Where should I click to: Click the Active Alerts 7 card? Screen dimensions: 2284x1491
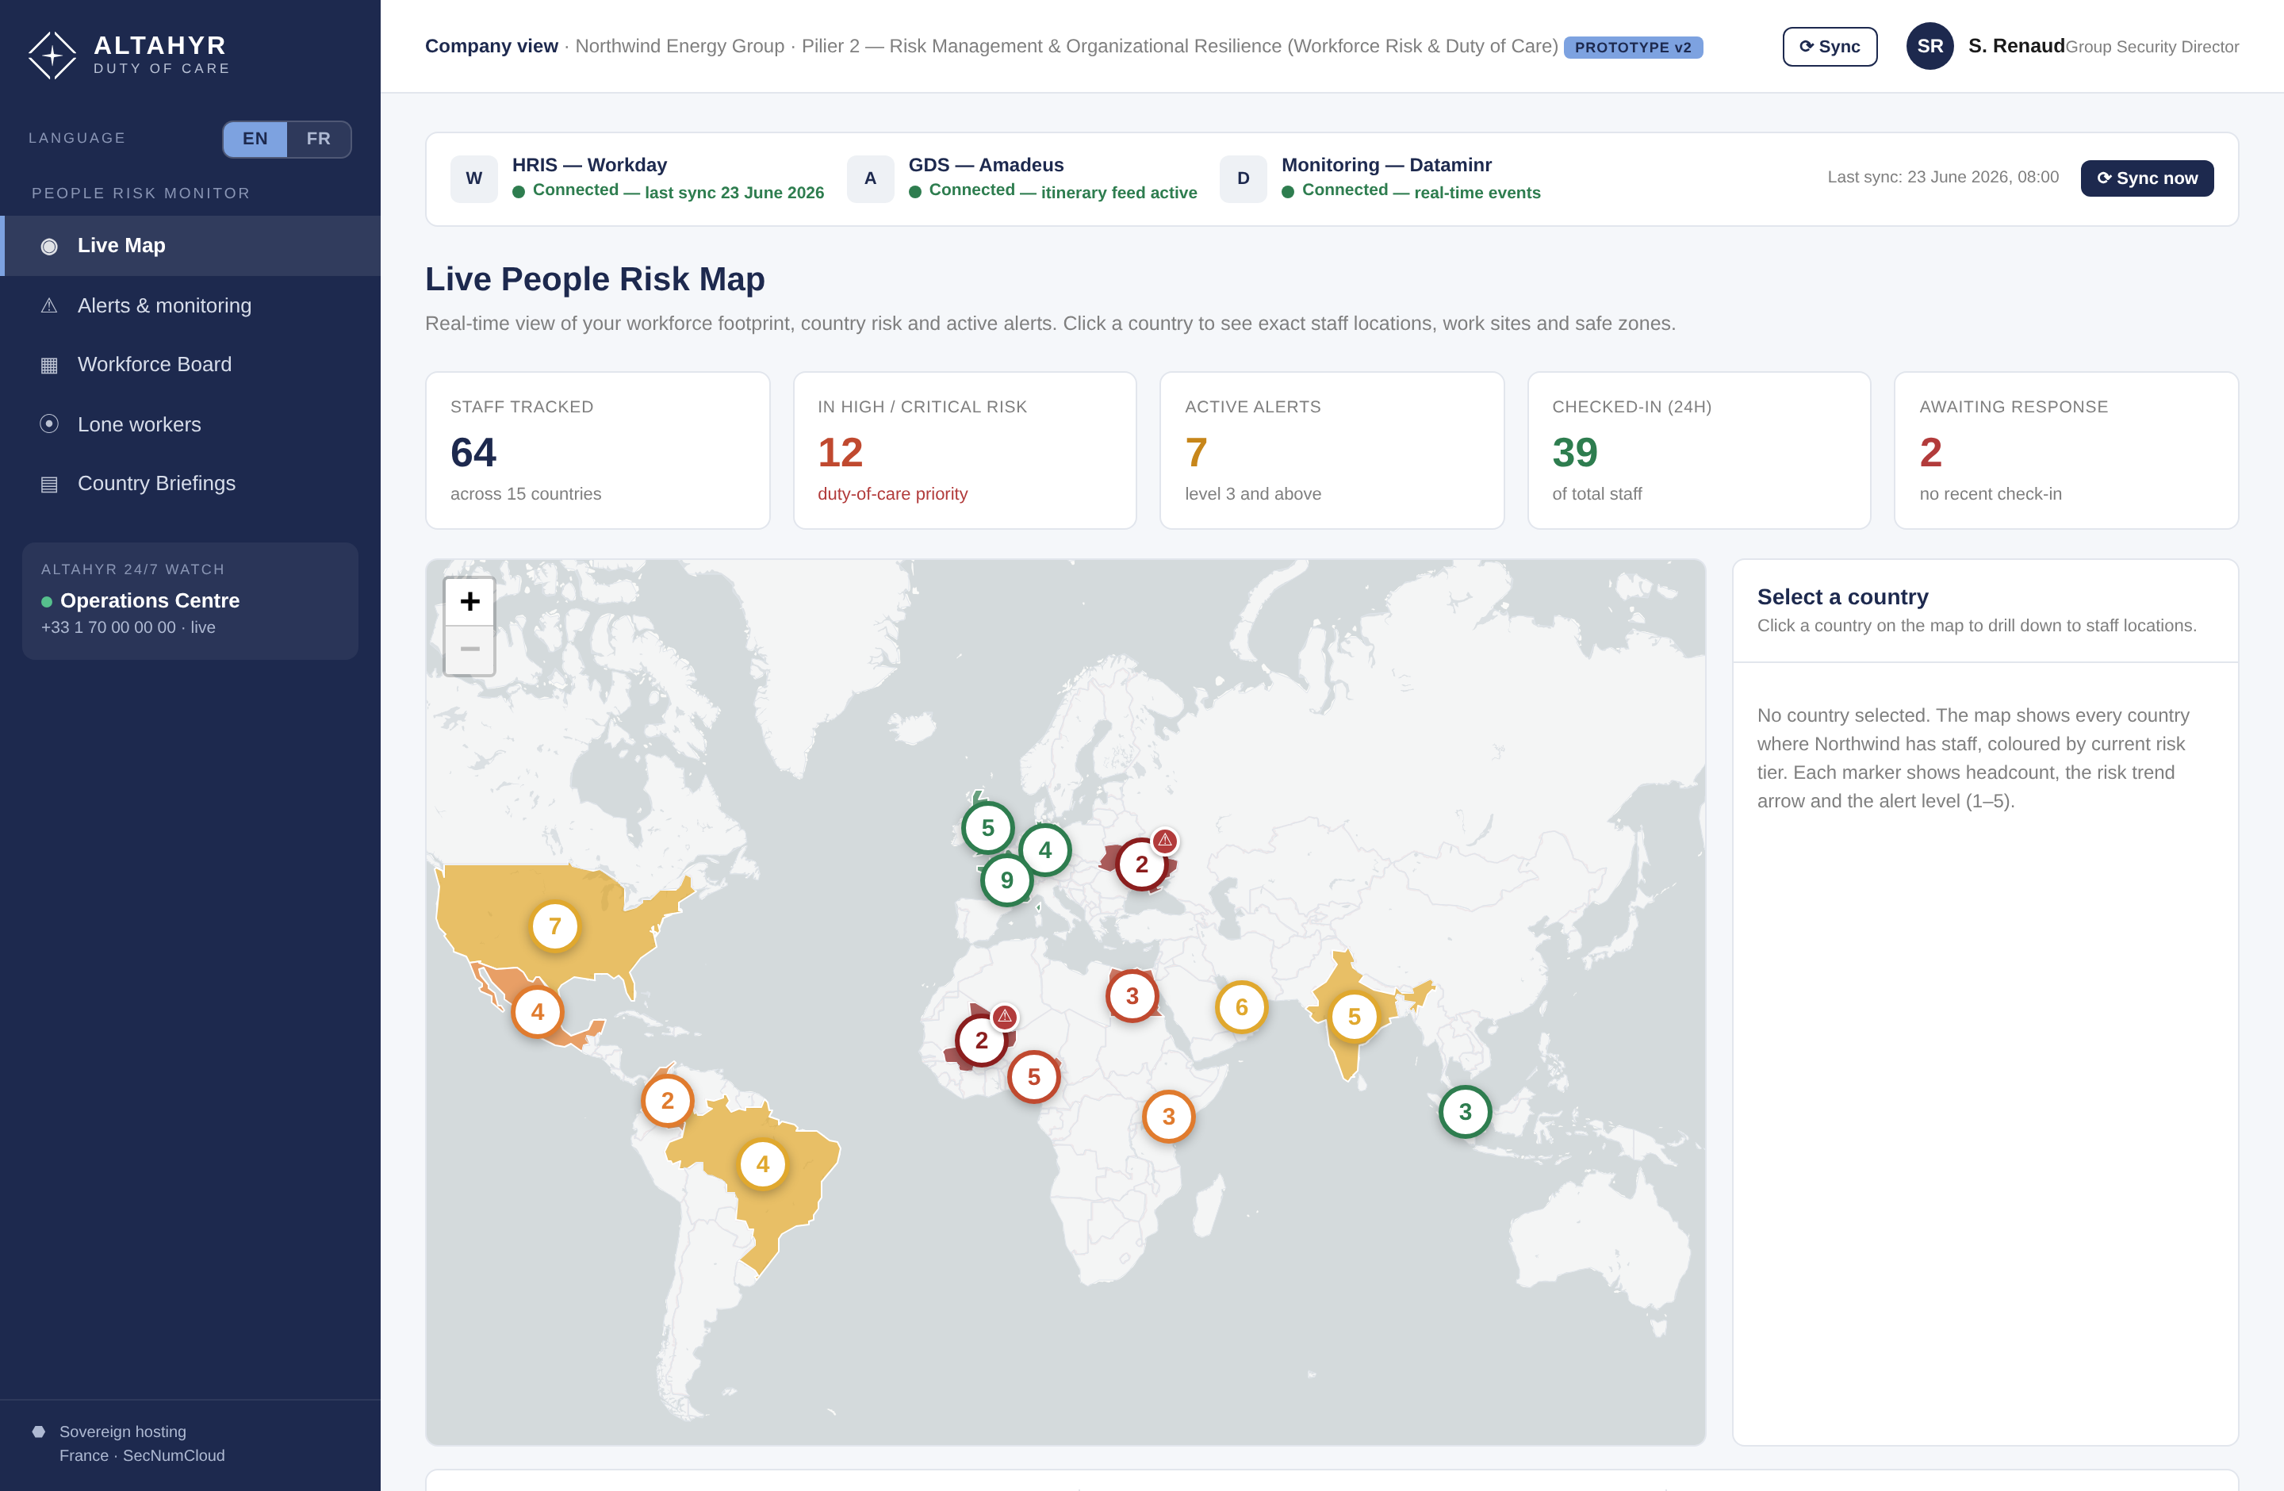pos(1332,450)
